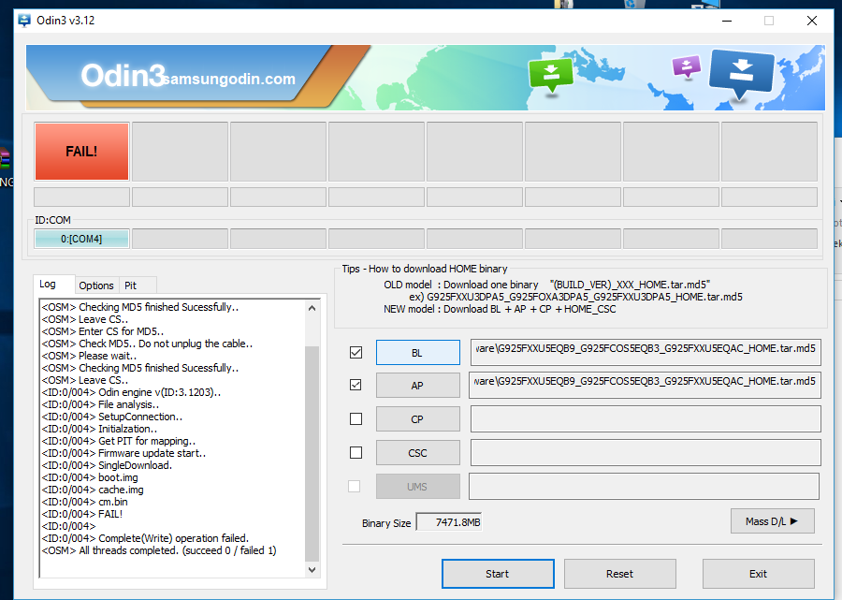The height and width of the screenshot is (600, 842).
Task: Click log line "Do not unplug the cable.."
Action: (x=196, y=344)
